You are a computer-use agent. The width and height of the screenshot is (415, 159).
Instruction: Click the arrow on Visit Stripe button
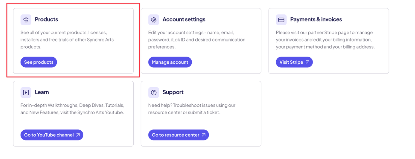click(x=307, y=62)
